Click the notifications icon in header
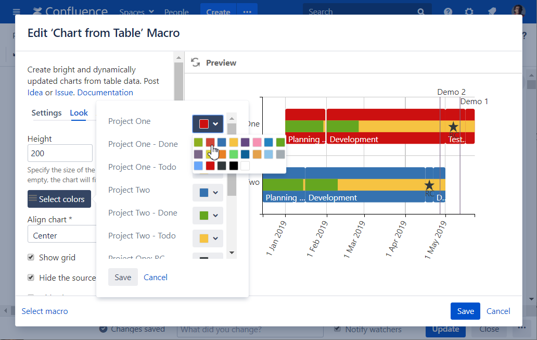This screenshot has width=537, height=340. 491,12
